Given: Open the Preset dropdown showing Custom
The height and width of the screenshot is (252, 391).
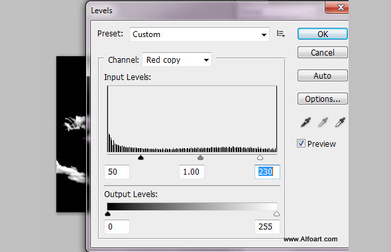Looking at the screenshot, I should coord(199,34).
